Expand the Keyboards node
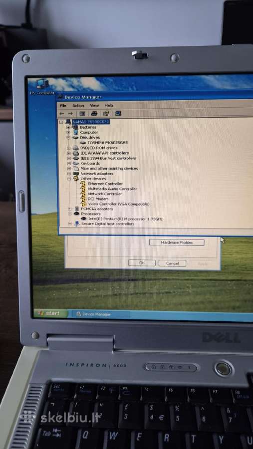Screen dimensions: 253x449 (69, 164)
